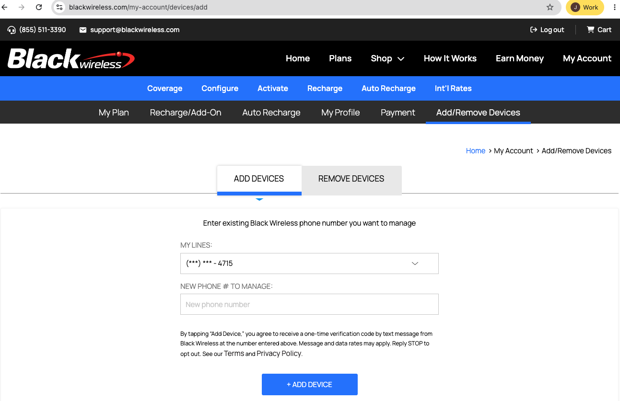Open Coverage in the blue bar
Screen dimensions: 620x401
point(164,88)
